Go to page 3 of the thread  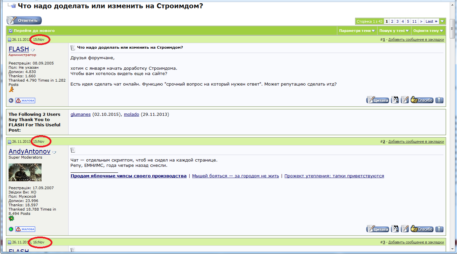click(x=397, y=21)
